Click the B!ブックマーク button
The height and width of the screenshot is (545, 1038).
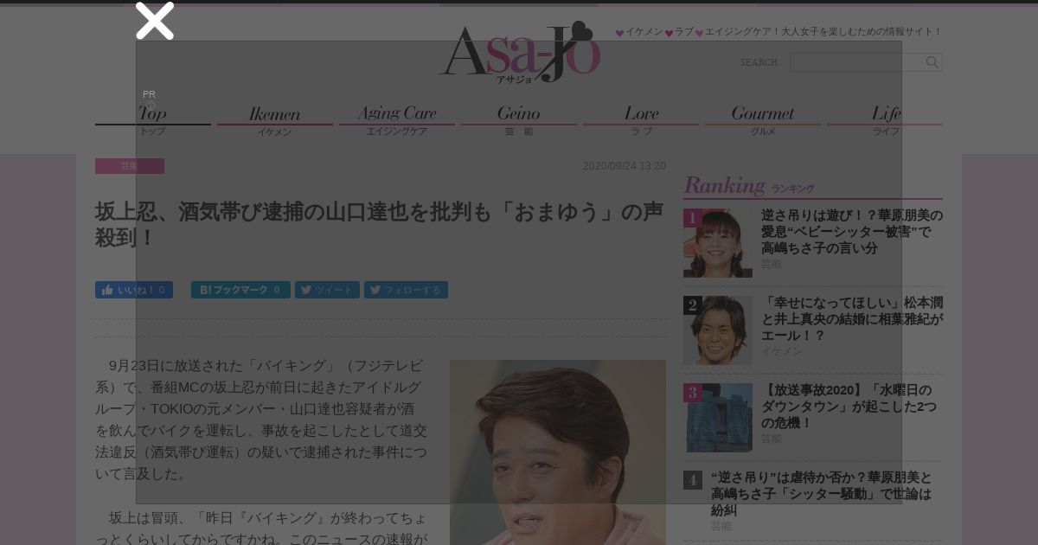[240, 290]
